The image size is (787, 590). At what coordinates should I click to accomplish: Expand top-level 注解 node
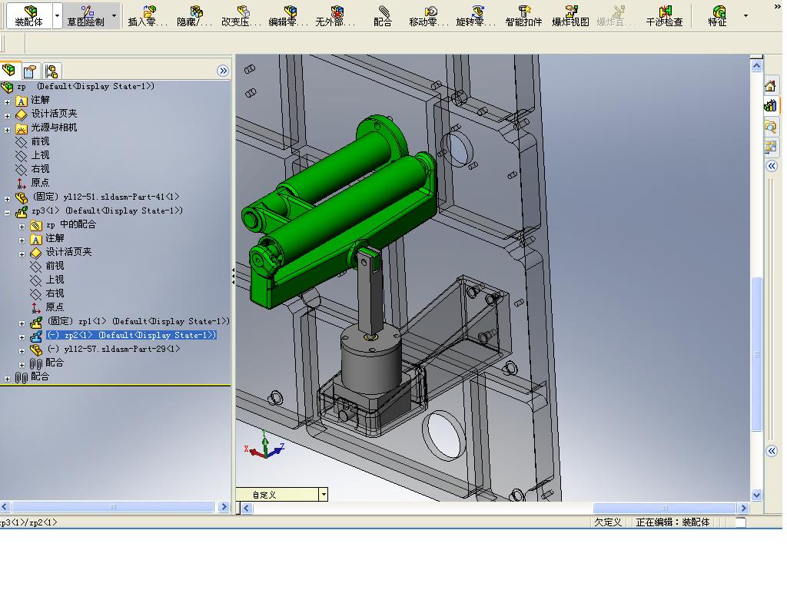(7, 102)
